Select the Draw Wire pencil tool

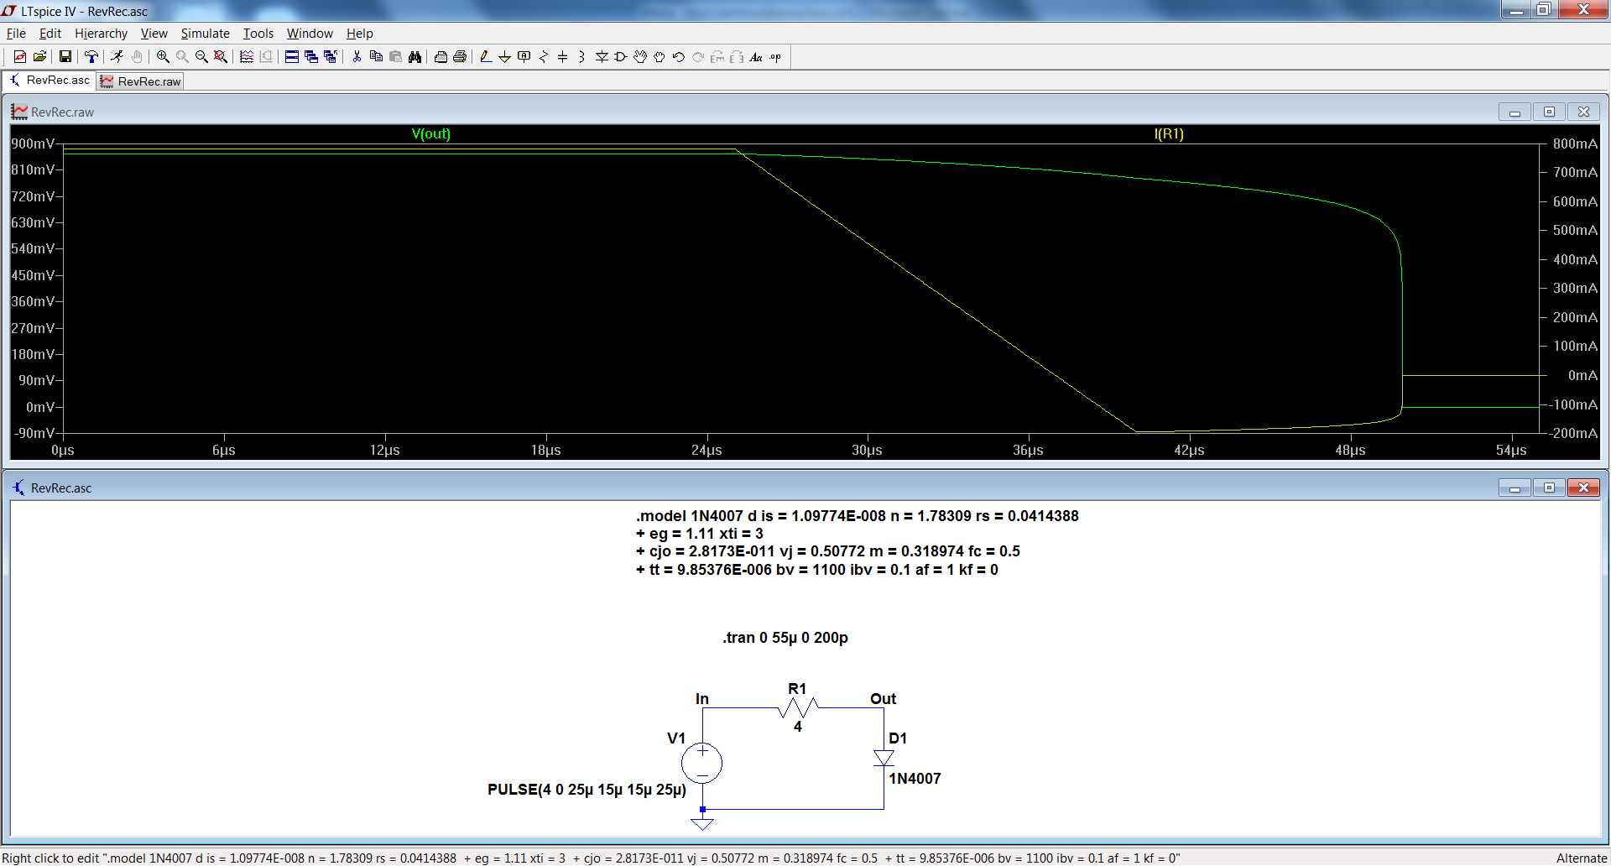click(x=486, y=57)
